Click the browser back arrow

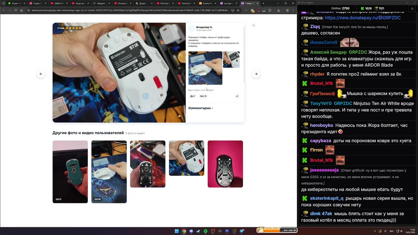(4, 10)
